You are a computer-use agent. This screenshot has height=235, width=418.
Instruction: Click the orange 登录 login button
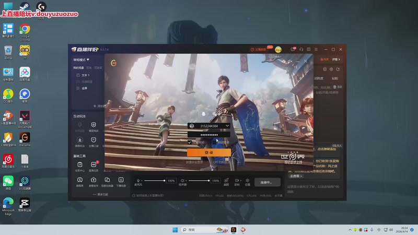pos(208,152)
